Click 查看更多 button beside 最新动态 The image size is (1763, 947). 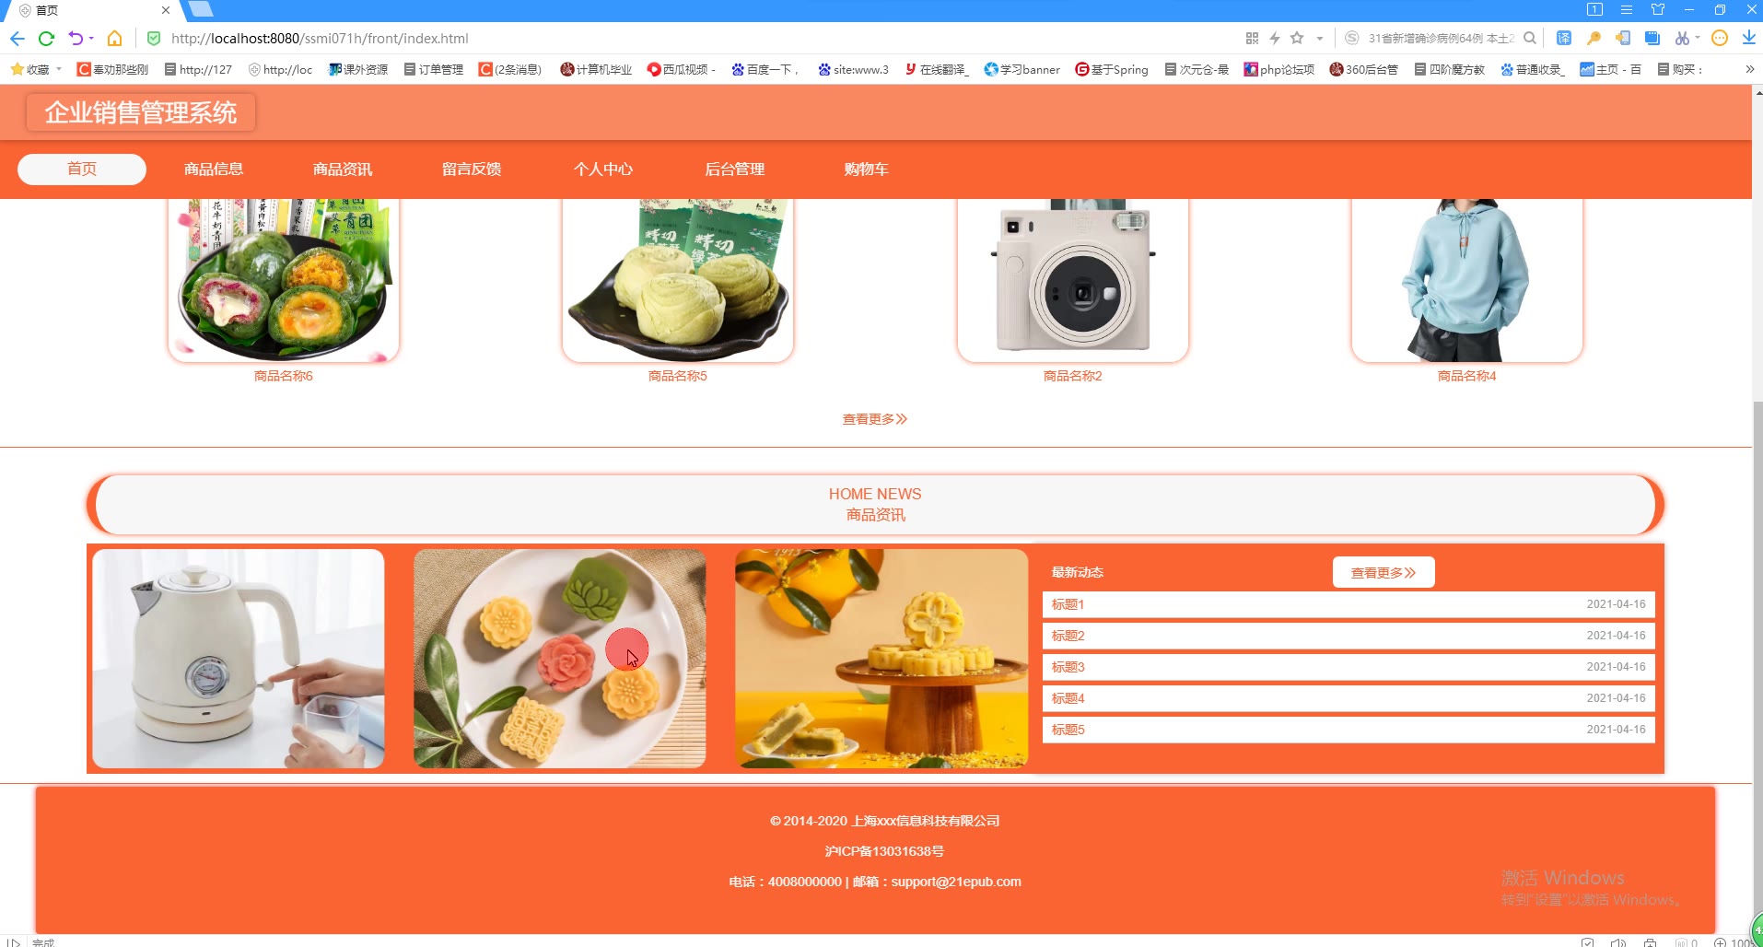pos(1384,572)
